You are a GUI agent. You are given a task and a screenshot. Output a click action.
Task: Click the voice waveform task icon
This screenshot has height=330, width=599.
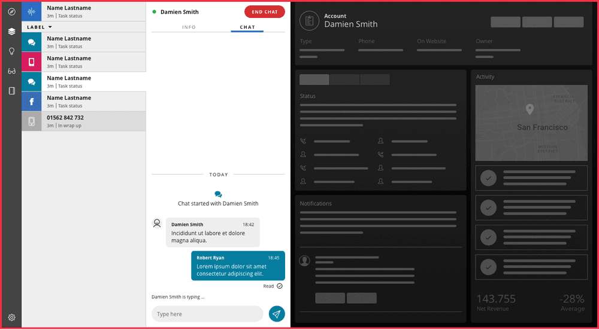(x=32, y=12)
